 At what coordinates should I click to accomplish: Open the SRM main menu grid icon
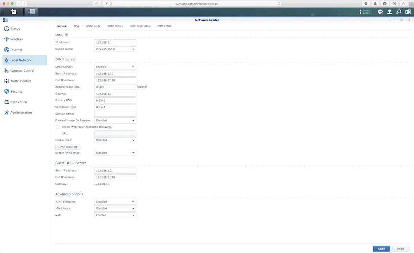tap(14, 12)
